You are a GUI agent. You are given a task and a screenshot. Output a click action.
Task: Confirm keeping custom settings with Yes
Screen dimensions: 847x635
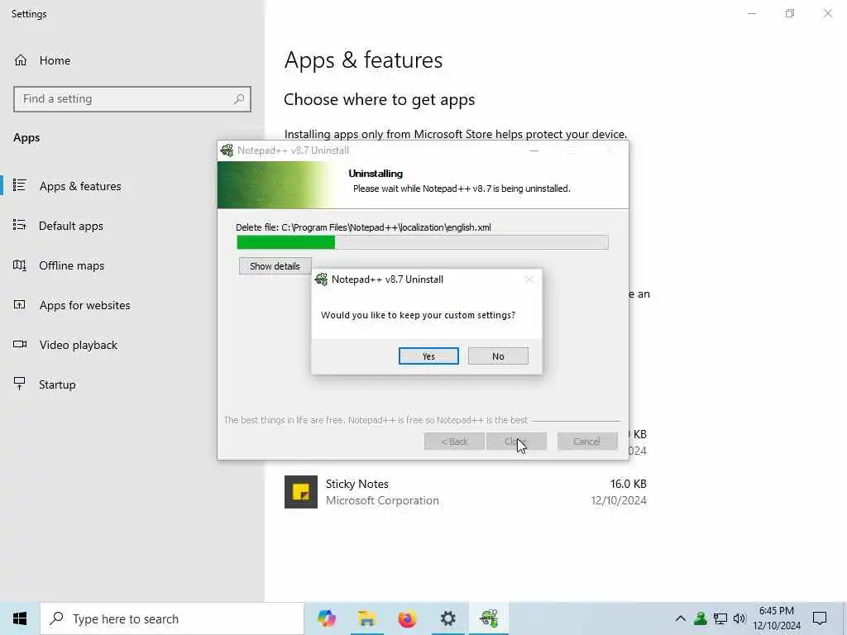428,356
